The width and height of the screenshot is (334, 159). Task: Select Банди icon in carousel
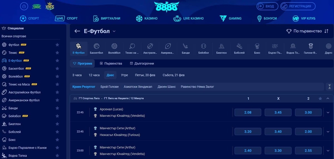point(186,49)
